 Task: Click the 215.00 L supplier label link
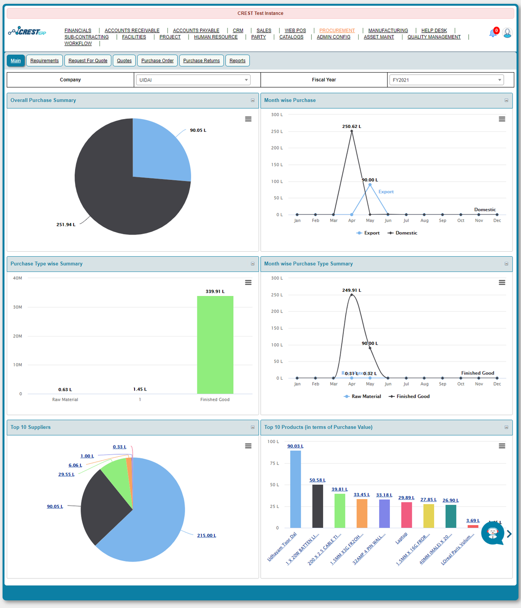tap(206, 535)
